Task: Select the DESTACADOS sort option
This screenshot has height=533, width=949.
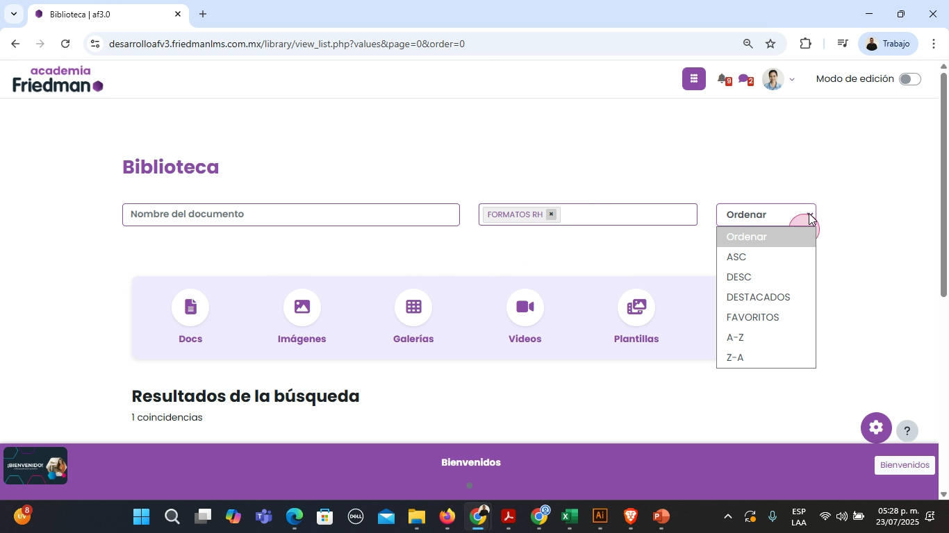Action: (x=766, y=297)
